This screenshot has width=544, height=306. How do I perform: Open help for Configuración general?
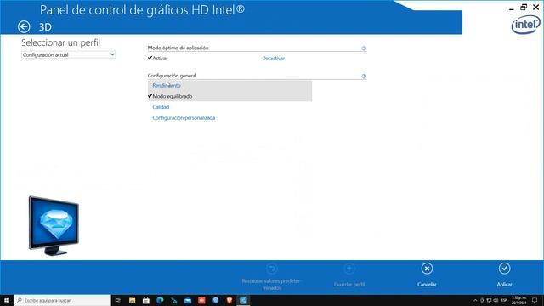tap(364, 76)
